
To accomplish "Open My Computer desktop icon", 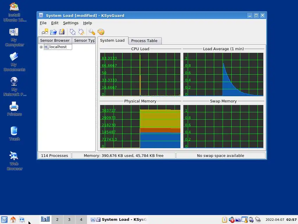I will [x=15, y=37].
